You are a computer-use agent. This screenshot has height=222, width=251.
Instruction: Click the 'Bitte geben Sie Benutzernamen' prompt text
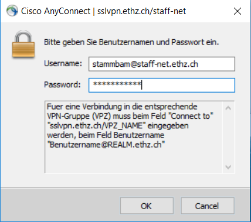(x=131, y=42)
